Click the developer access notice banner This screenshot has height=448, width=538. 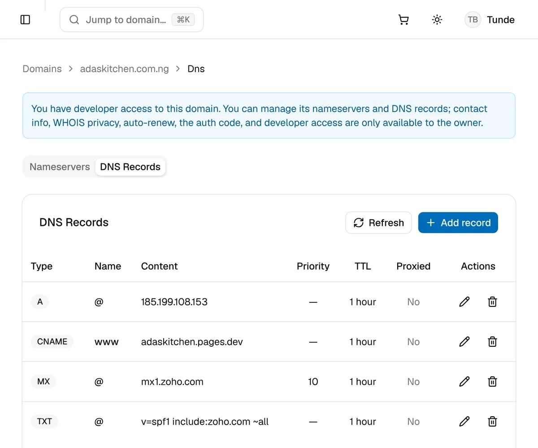(269, 116)
